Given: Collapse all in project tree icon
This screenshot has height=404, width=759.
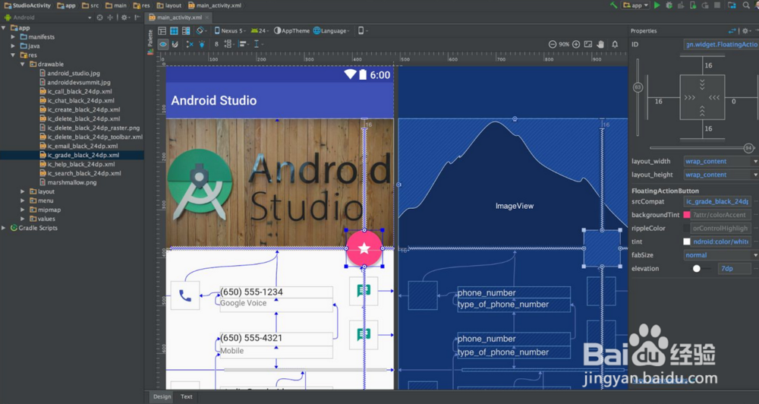Looking at the screenshot, I should coord(110,17).
